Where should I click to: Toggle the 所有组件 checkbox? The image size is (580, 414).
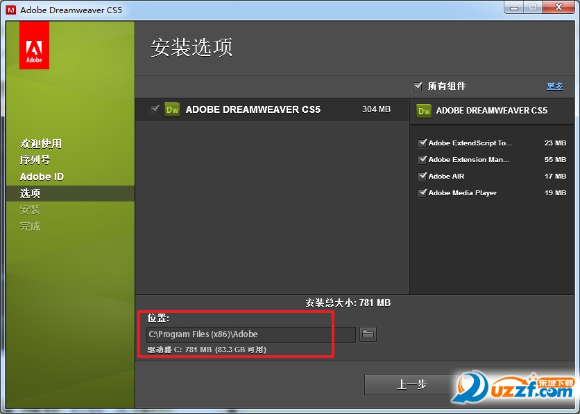(418, 87)
